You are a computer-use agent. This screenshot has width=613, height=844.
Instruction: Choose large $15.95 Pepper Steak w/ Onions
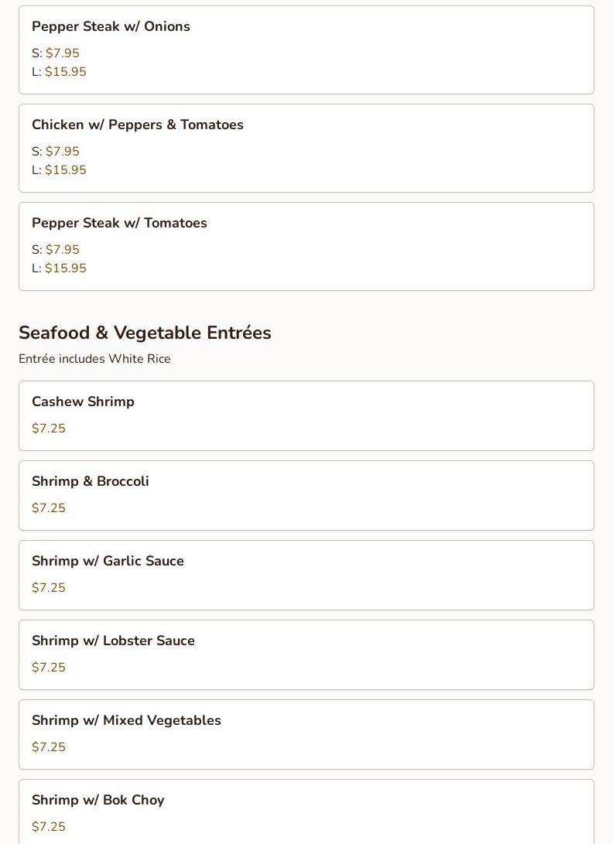(x=65, y=72)
